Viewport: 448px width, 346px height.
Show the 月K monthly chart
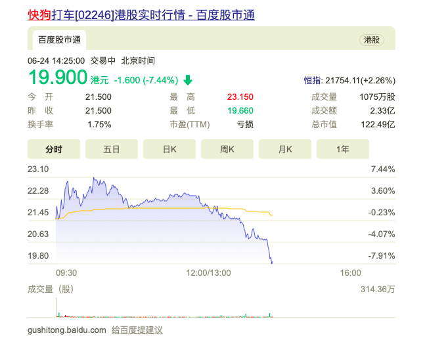pyautogui.click(x=285, y=149)
